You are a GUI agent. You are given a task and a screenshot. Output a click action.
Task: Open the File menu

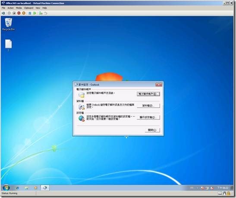[x=3, y=8]
